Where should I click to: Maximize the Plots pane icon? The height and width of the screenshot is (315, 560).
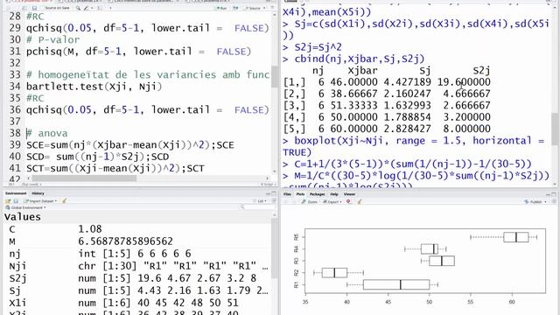click(x=554, y=194)
